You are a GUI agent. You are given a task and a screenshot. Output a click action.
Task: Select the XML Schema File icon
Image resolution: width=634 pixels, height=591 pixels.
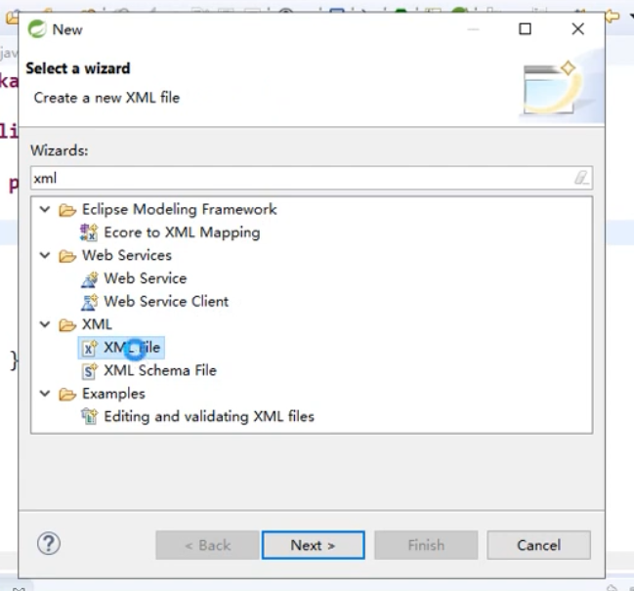click(89, 370)
